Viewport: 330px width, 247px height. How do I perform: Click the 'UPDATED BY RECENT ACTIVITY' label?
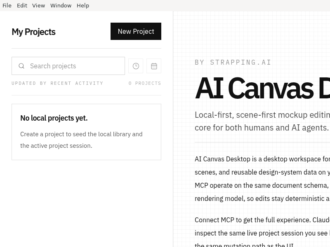(57, 83)
